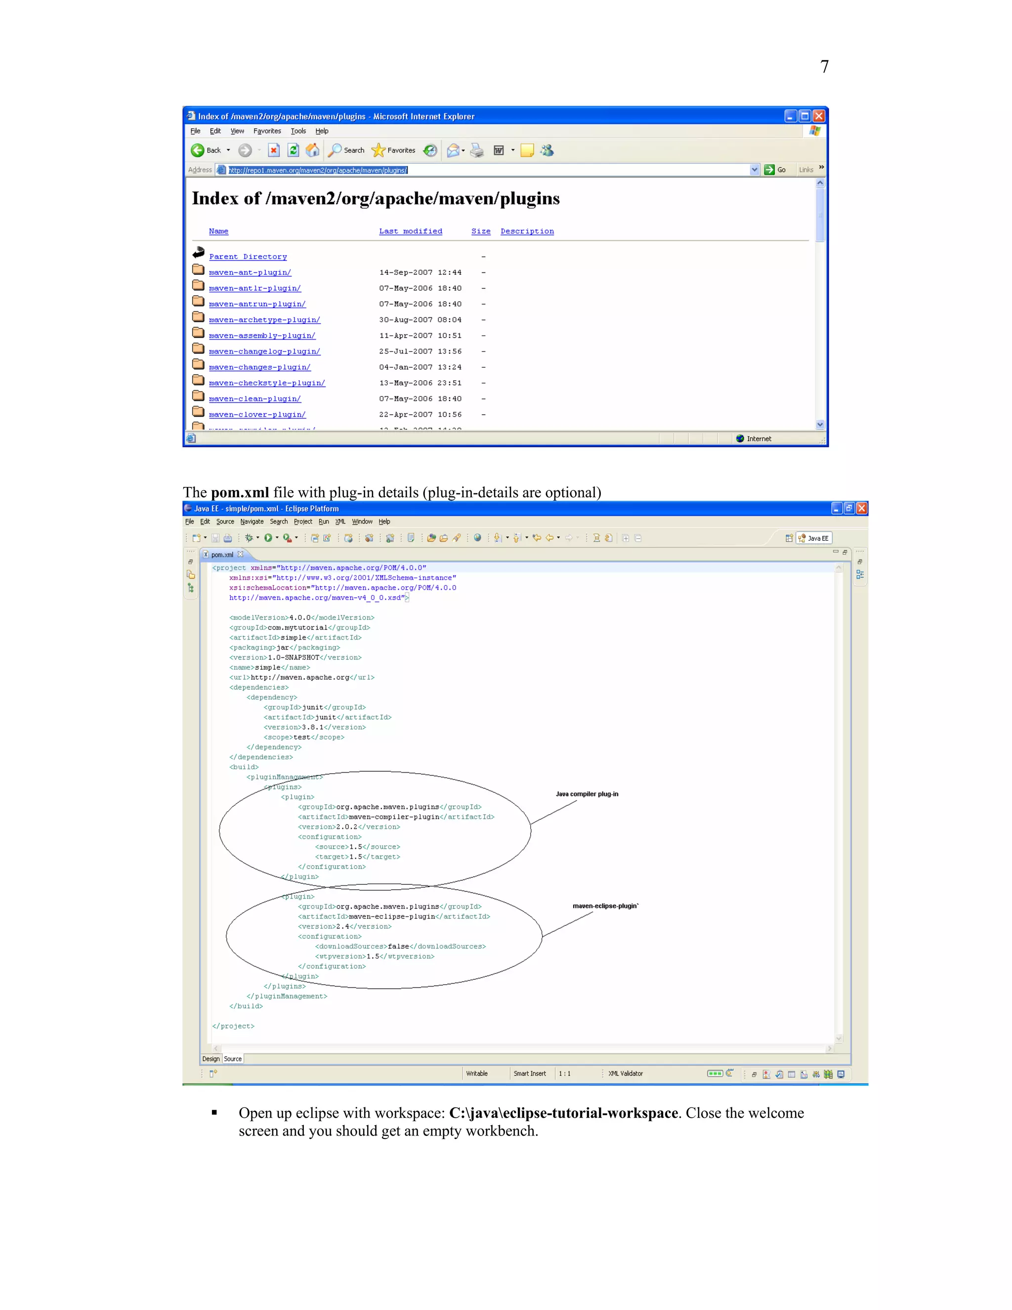Click the Back navigation arrow in Eclipse
This screenshot has width=1012, height=1310.
tap(549, 538)
